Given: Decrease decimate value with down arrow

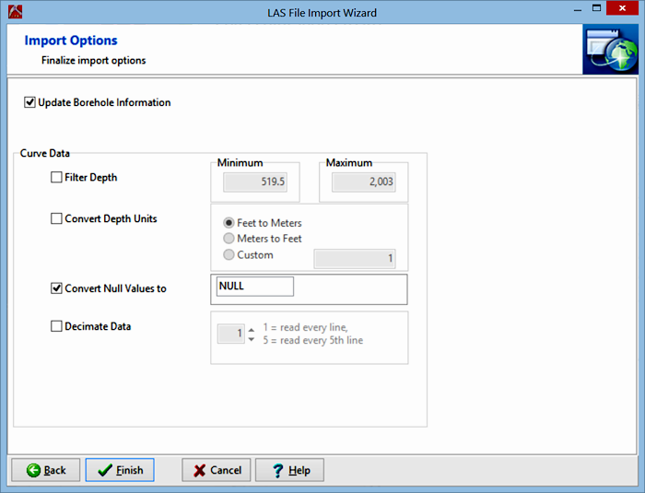Looking at the screenshot, I should (x=252, y=339).
